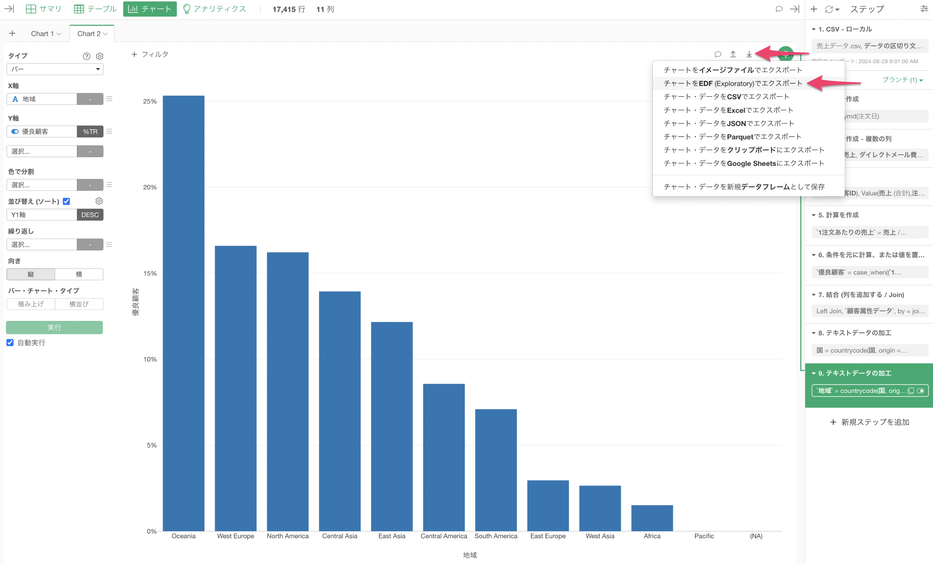
Task: Choose チャートをイメージファイルでエクスポート
Action: point(748,70)
